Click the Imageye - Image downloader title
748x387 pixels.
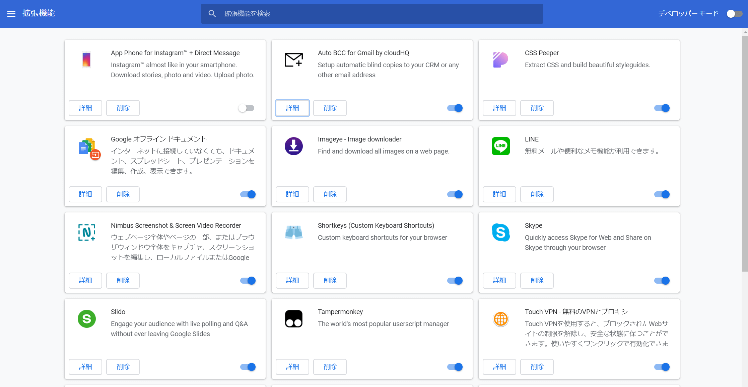[359, 139]
